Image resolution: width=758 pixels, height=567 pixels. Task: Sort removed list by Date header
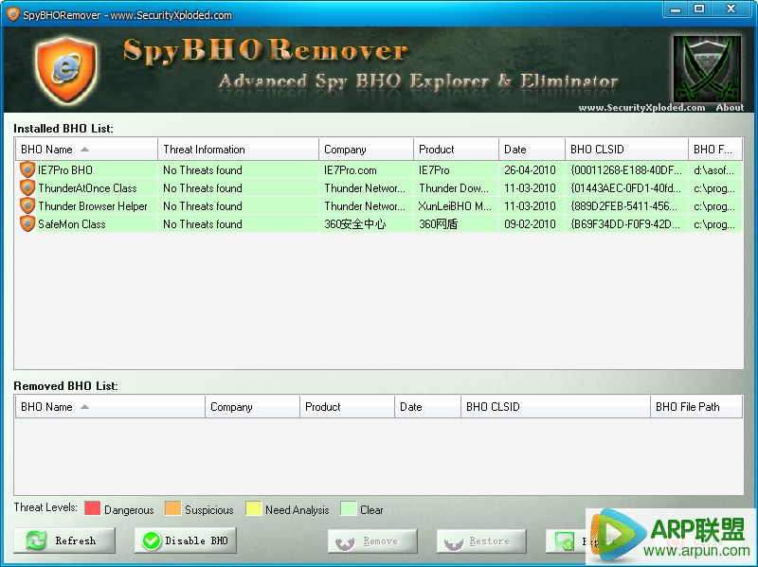click(x=427, y=407)
